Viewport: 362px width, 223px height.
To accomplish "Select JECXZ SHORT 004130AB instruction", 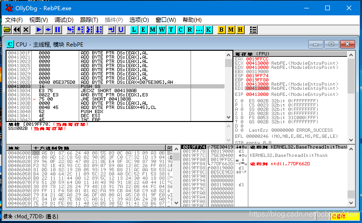I will pyautogui.click(x=116, y=90).
